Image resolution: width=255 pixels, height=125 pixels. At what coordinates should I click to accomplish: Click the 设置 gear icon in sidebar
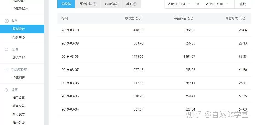[6, 90]
